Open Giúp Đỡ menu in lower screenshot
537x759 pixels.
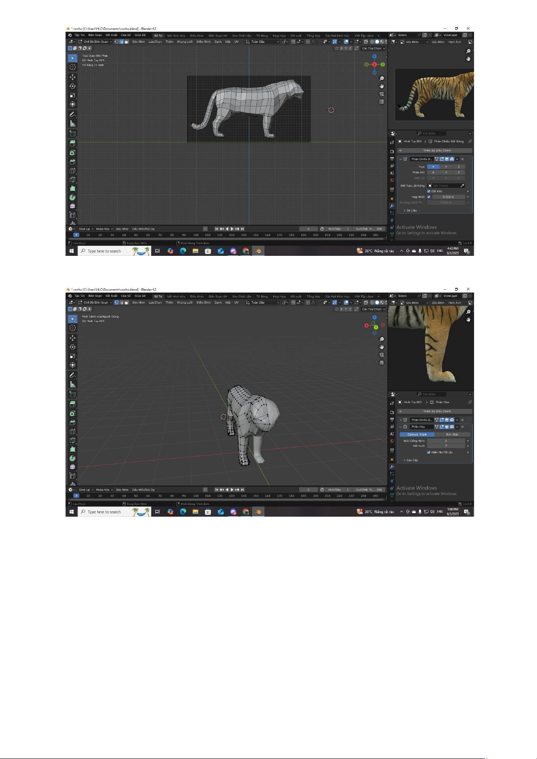(140, 296)
